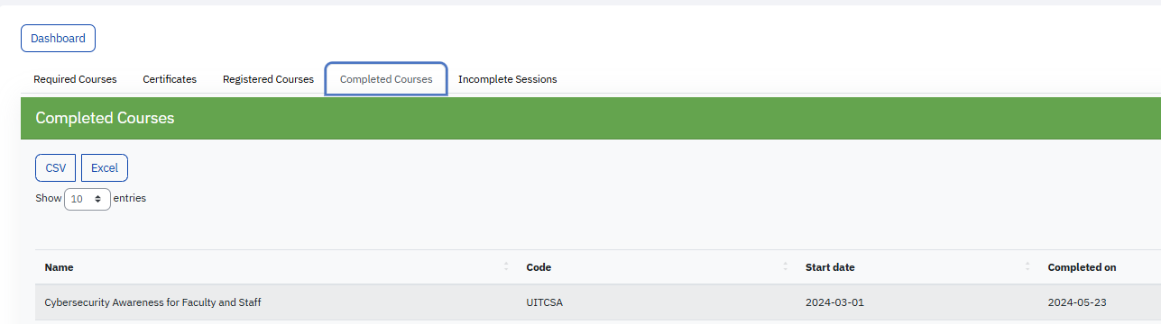This screenshot has height=324, width=1161.
Task: Select the Cybersecurity Awareness for Faculty and Staff row
Action: point(598,302)
